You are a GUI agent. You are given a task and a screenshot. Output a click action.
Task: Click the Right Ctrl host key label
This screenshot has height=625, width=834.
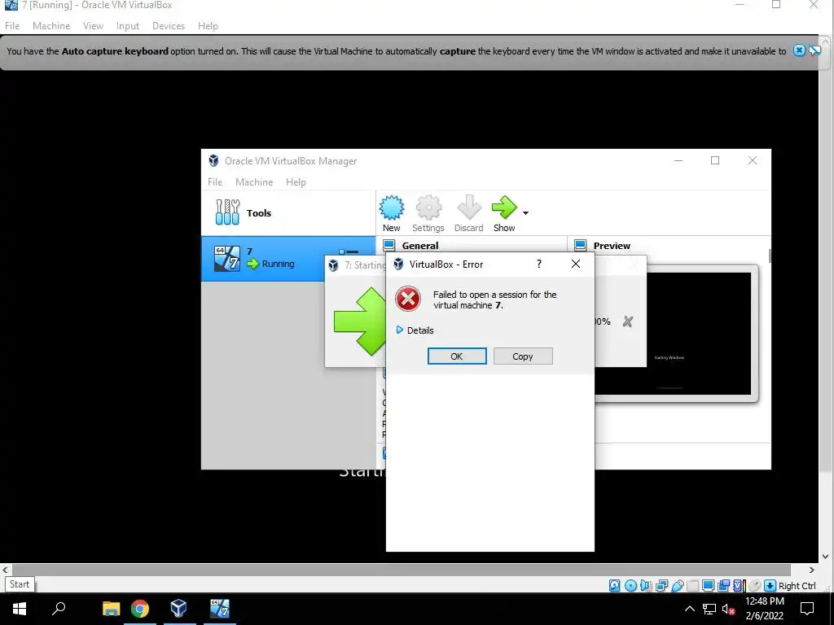point(797,586)
